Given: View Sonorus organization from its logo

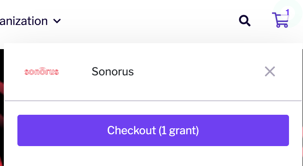Looking at the screenshot, I should [42, 71].
